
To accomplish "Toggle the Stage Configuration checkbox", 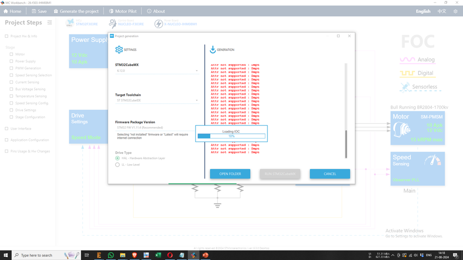I will click(x=11, y=117).
